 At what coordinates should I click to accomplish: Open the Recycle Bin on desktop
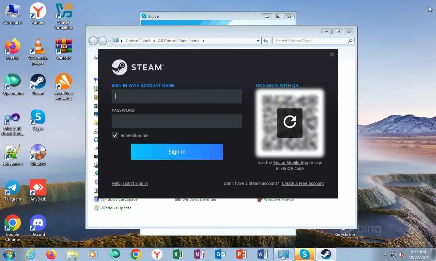tap(344, 232)
